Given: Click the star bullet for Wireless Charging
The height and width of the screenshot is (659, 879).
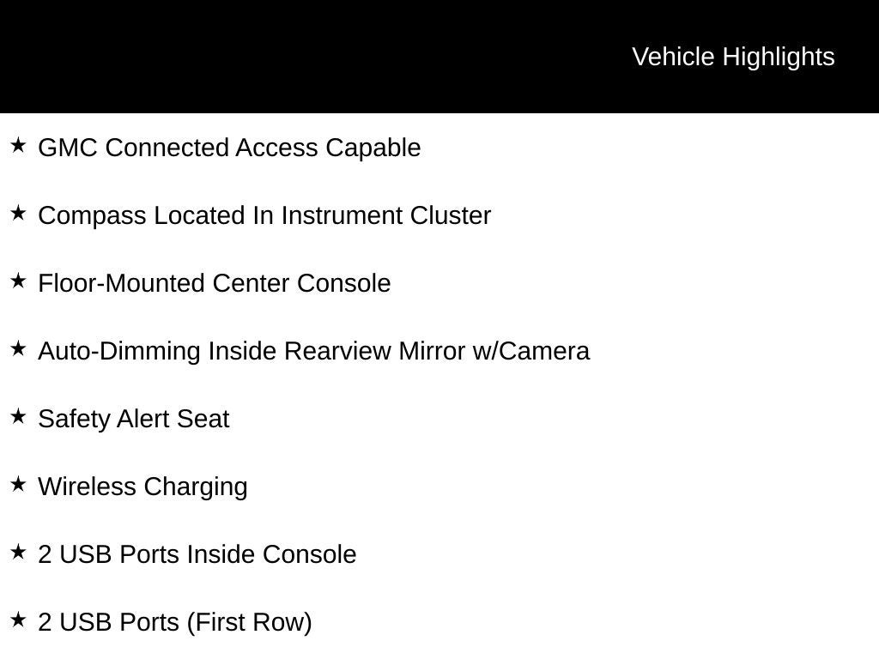Looking at the screenshot, I should pyautogui.click(x=18, y=484).
